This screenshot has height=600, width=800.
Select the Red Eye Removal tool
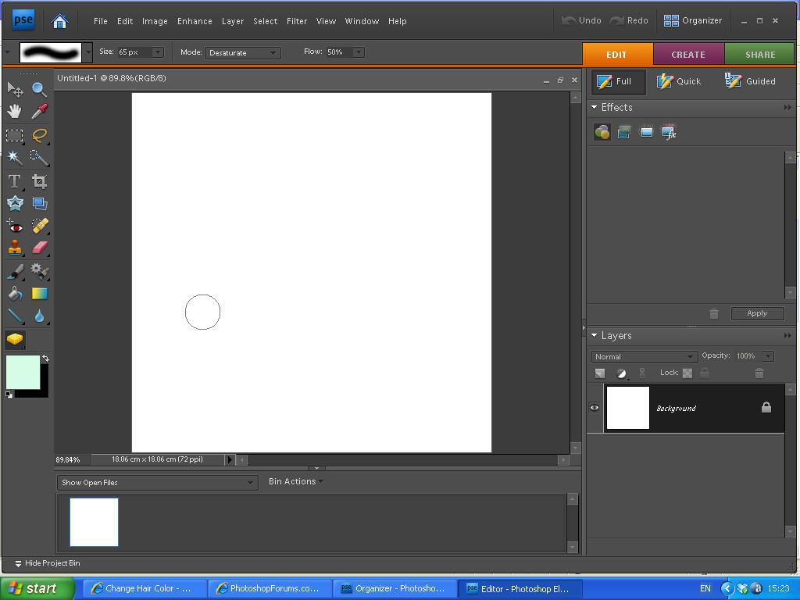point(14,227)
